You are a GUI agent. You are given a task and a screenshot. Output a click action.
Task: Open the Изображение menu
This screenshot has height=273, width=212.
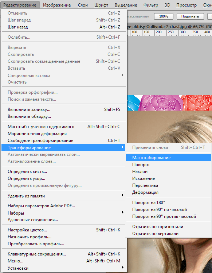pos(57,5)
